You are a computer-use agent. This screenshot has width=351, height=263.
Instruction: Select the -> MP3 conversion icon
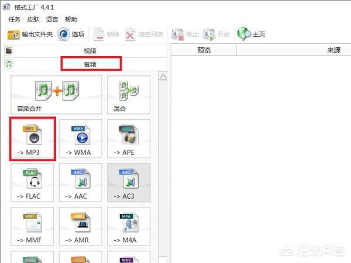tap(32, 138)
